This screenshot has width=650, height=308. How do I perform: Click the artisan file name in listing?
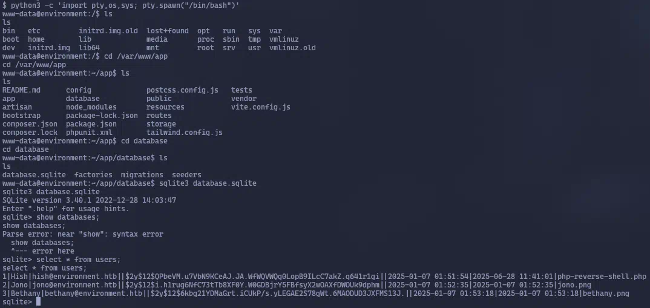click(x=17, y=107)
